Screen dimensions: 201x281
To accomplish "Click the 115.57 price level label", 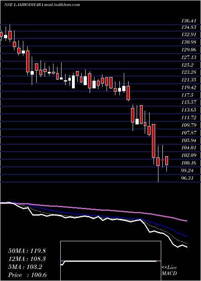I will pos(189,102).
